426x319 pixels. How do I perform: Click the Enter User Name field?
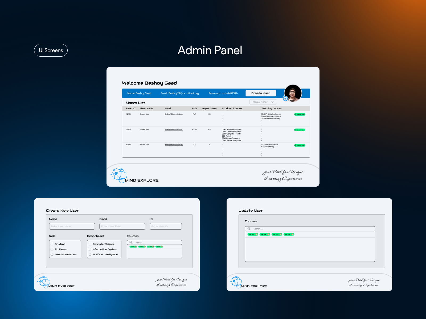click(72, 226)
